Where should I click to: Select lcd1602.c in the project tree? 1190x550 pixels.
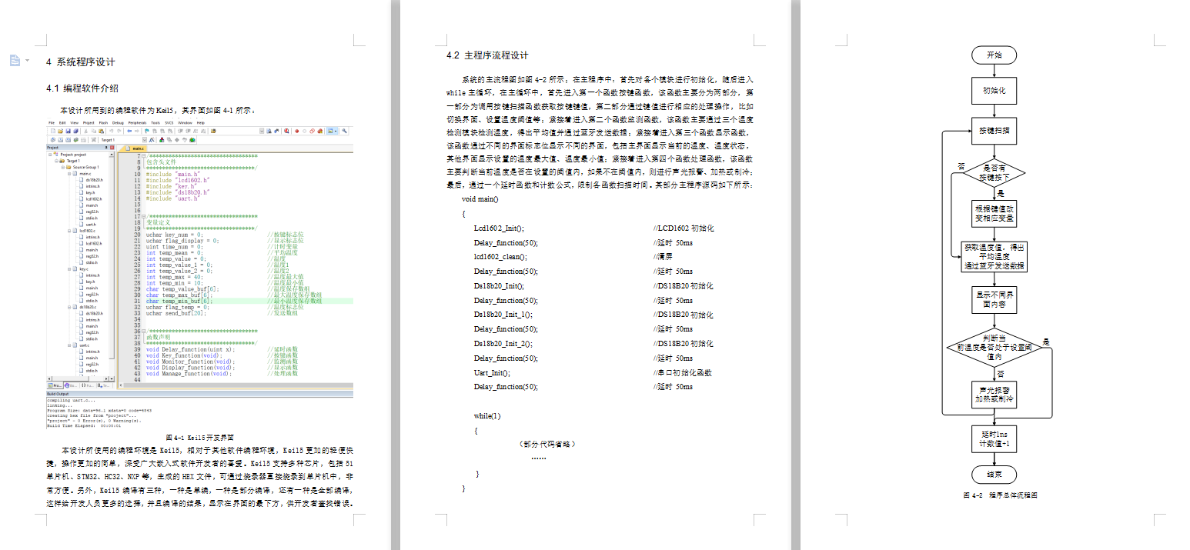(x=88, y=230)
